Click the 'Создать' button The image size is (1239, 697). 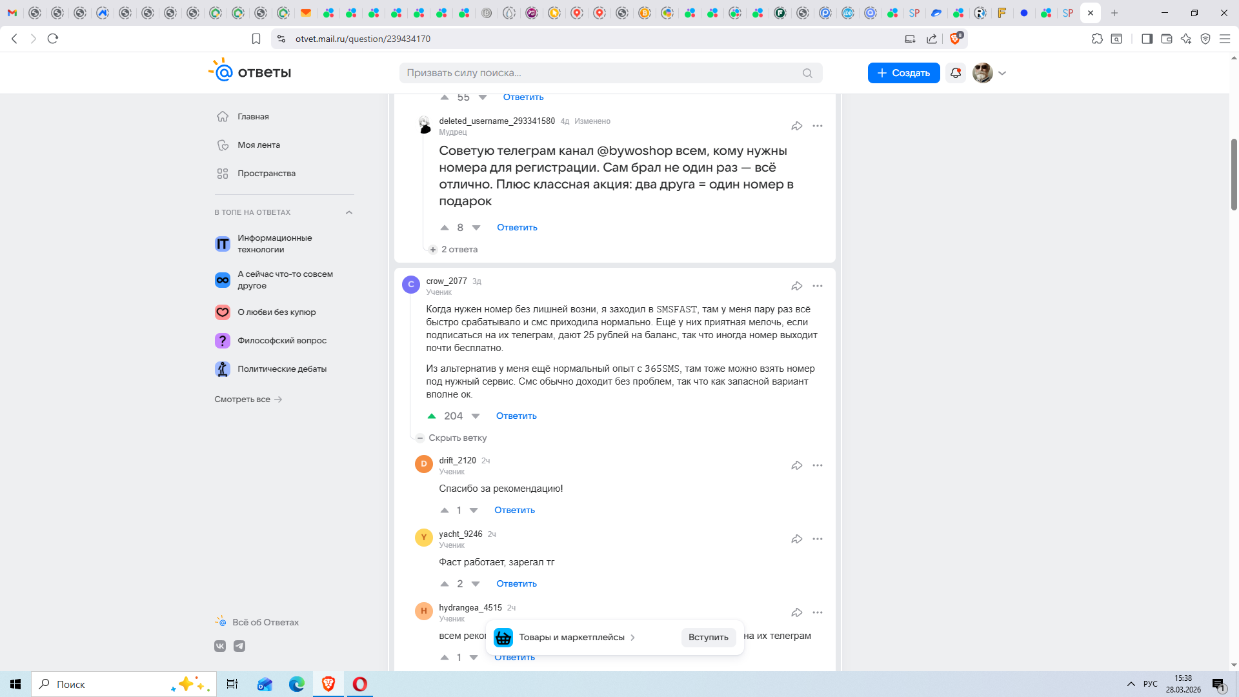903,73
